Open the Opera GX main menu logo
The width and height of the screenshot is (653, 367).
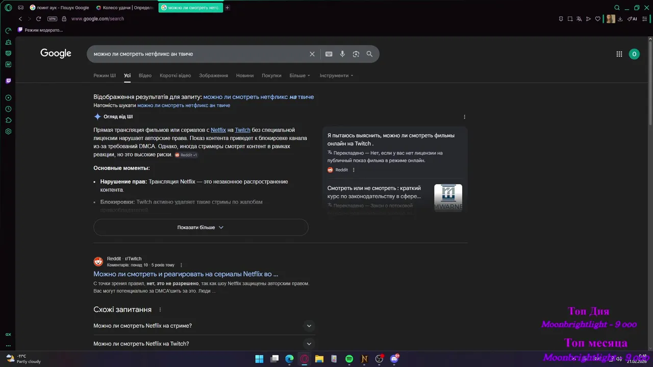[8, 8]
